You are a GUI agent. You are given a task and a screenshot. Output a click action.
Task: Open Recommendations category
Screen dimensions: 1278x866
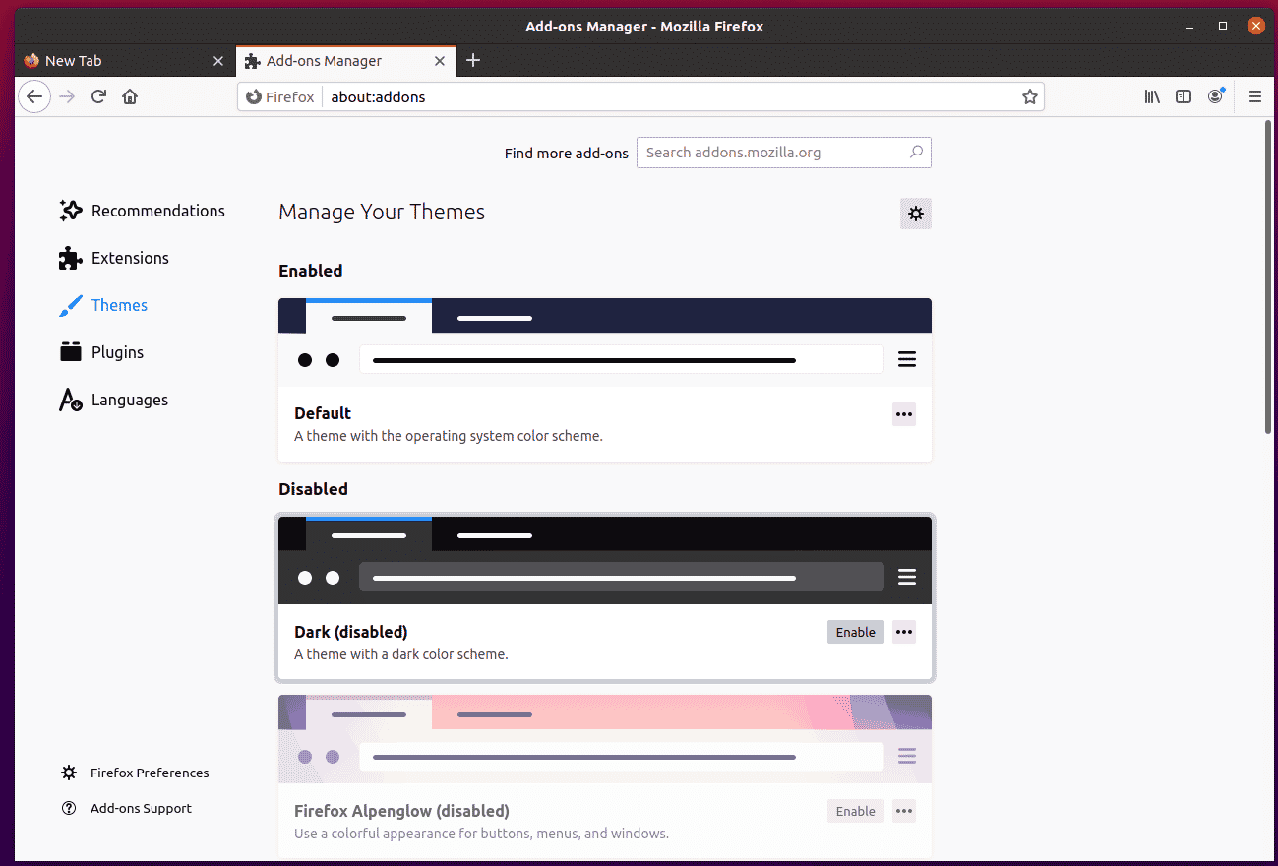(142, 211)
